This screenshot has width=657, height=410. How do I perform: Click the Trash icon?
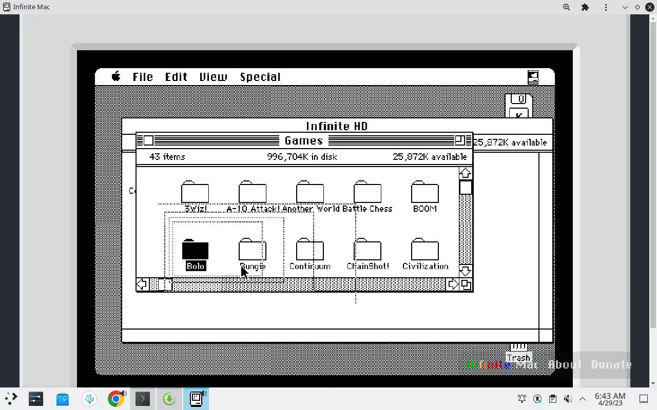point(518,353)
